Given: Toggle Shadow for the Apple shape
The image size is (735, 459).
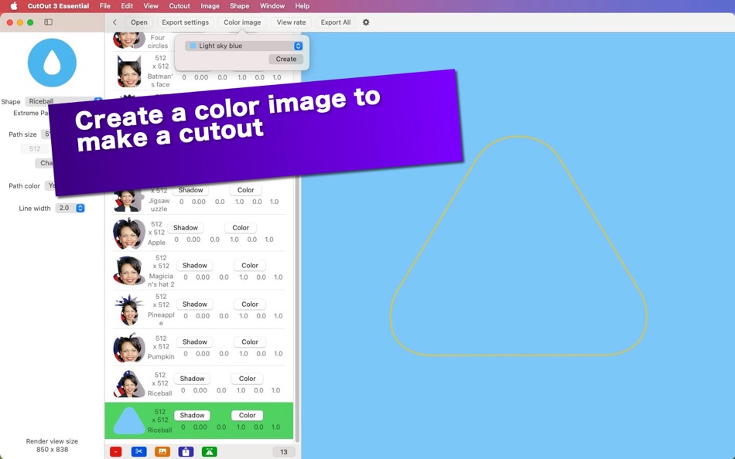Looking at the screenshot, I should tap(185, 227).
